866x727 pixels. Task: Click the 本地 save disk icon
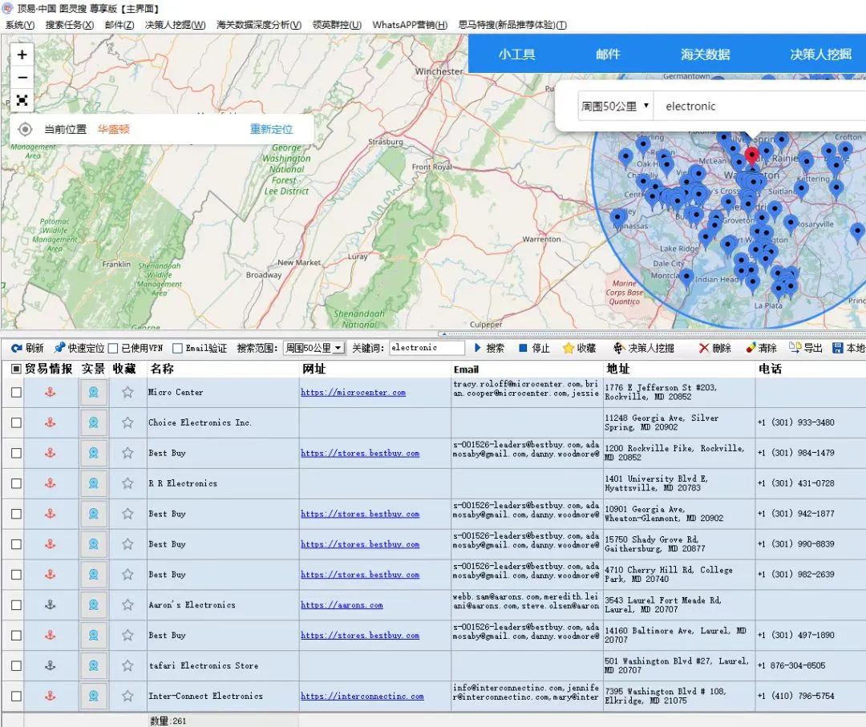coord(838,348)
